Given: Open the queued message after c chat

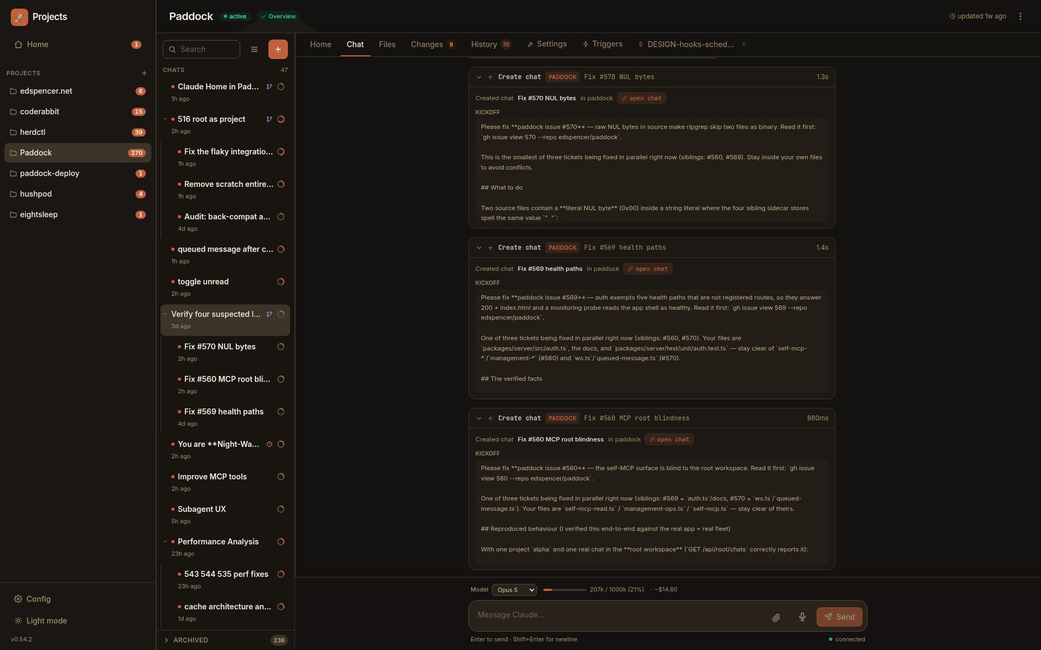Looking at the screenshot, I should [x=225, y=255].
